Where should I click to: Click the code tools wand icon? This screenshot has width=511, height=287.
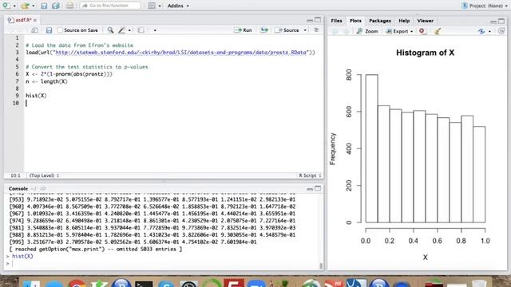tap(121, 30)
